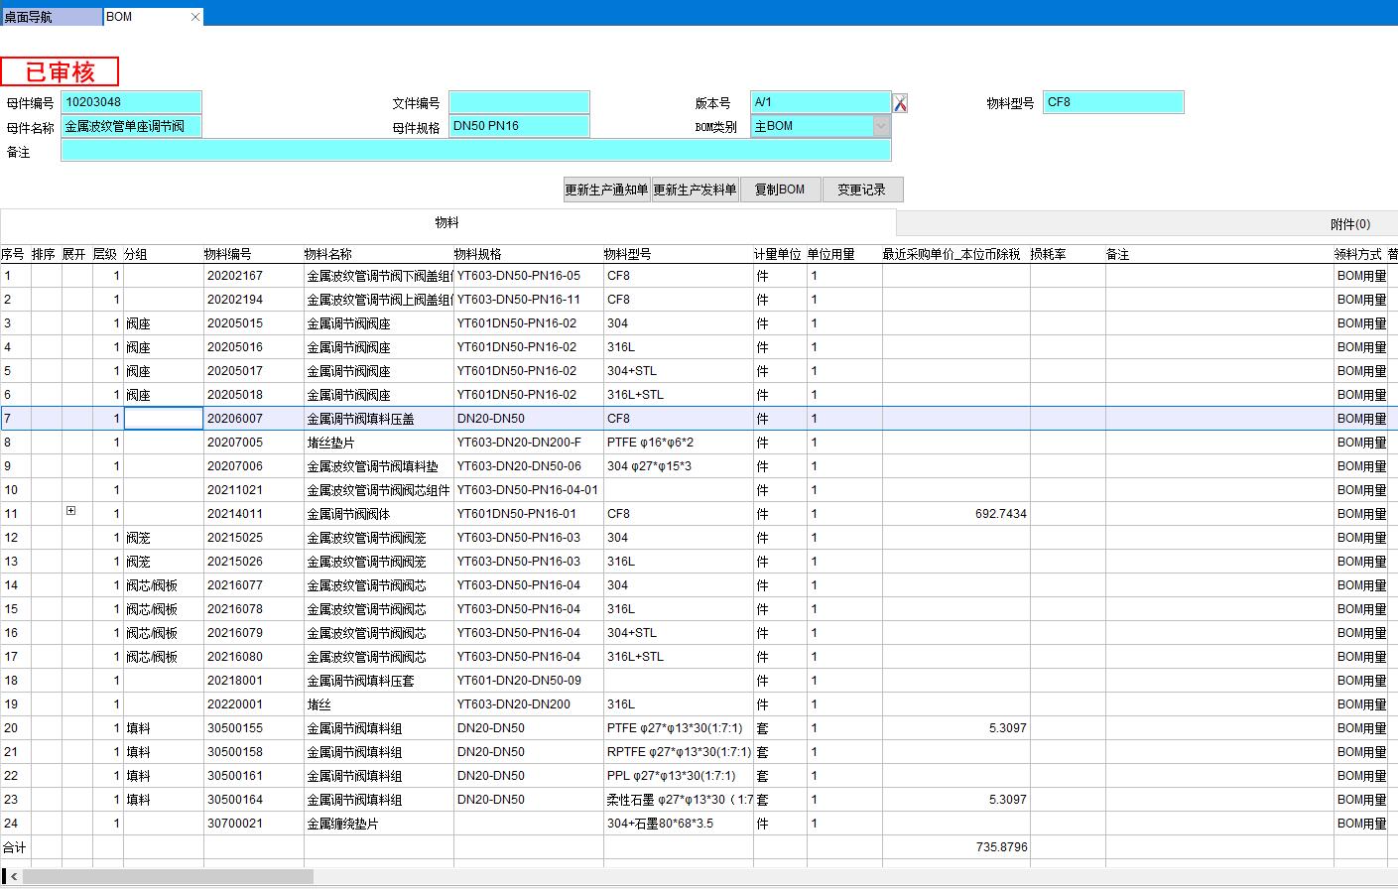1398x892 pixels.
Task: Click the 物料编号 column header
Action: (x=228, y=255)
